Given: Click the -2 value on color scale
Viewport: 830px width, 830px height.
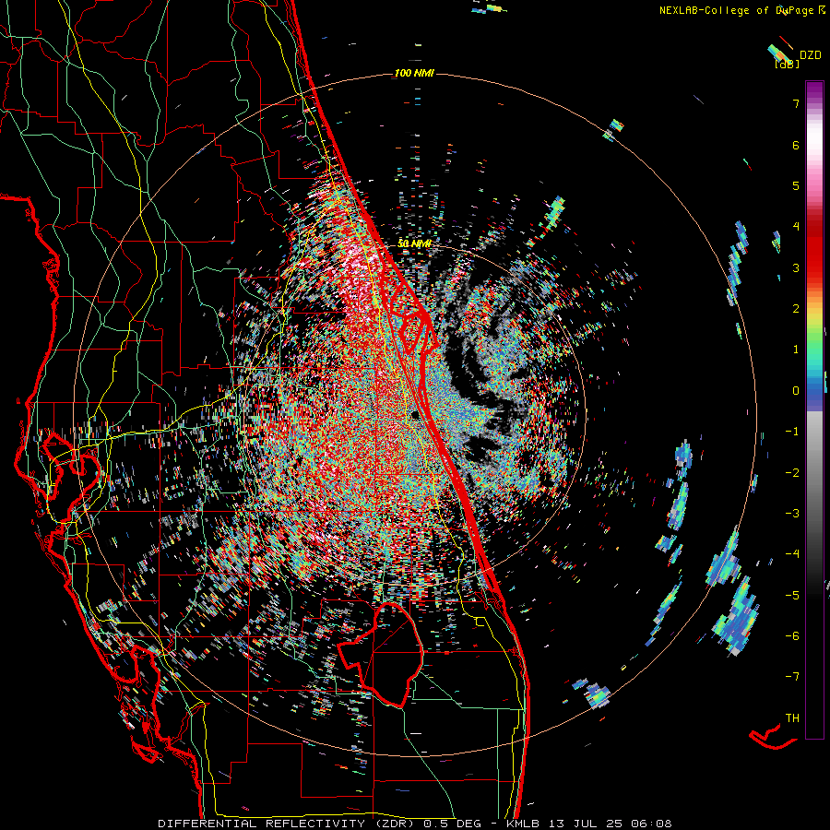Looking at the screenshot, I should point(792,472).
